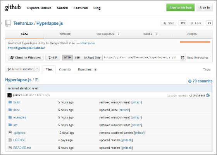
Task: Open the README.md file name link
Action: point(22,148)
